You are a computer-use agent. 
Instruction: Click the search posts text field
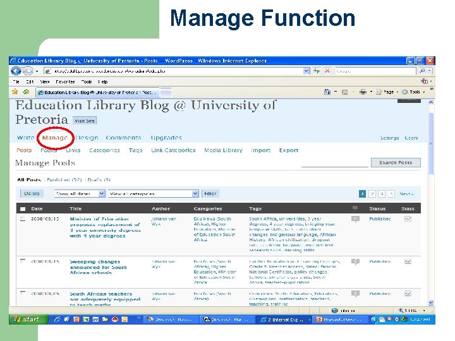coord(334,164)
